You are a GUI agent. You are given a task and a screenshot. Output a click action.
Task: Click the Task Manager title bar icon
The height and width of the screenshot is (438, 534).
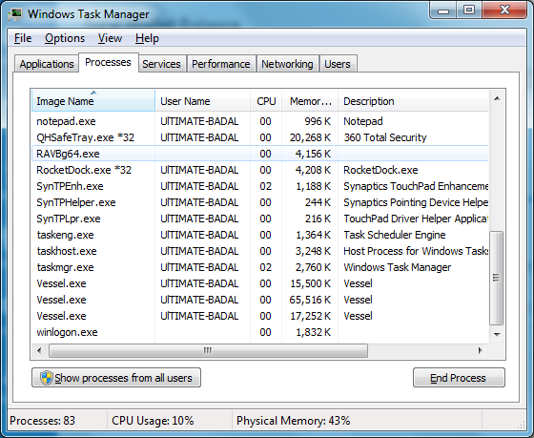click(x=15, y=14)
